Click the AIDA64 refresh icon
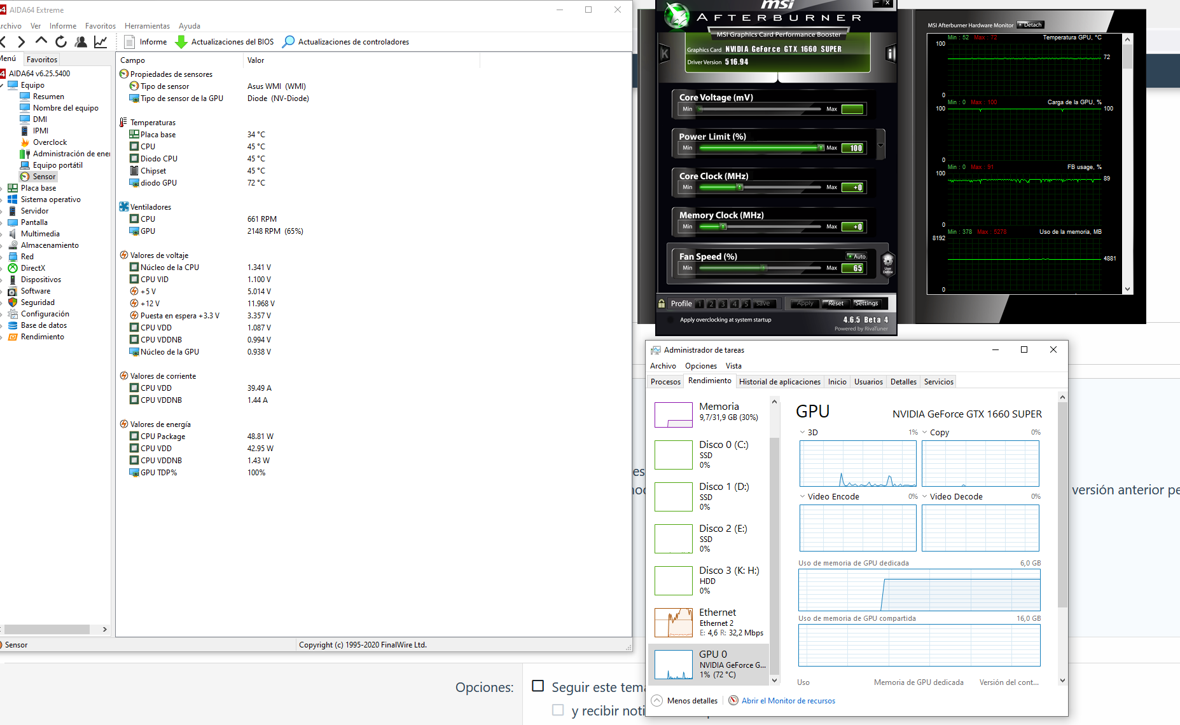 (61, 42)
